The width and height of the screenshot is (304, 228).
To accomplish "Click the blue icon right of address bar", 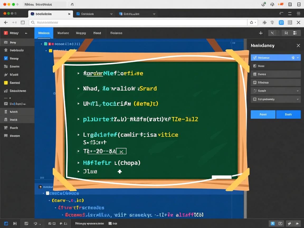I will [281, 23].
